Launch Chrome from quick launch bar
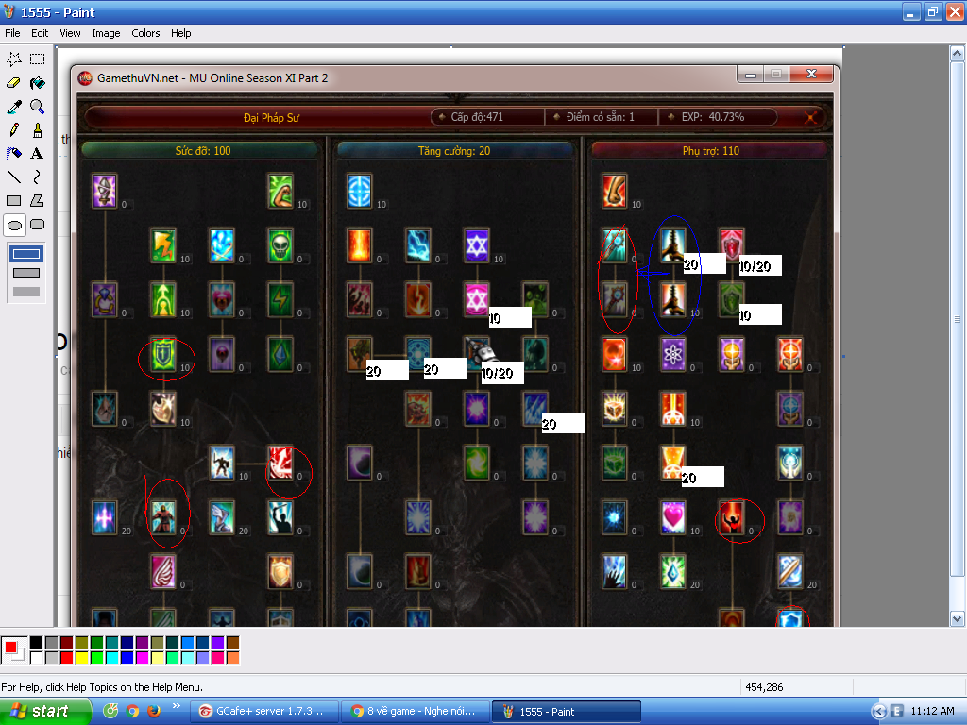The width and height of the screenshot is (967, 725). (x=132, y=711)
